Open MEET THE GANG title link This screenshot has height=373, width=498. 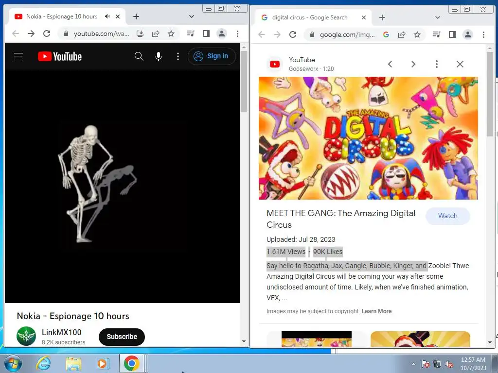pos(341,219)
